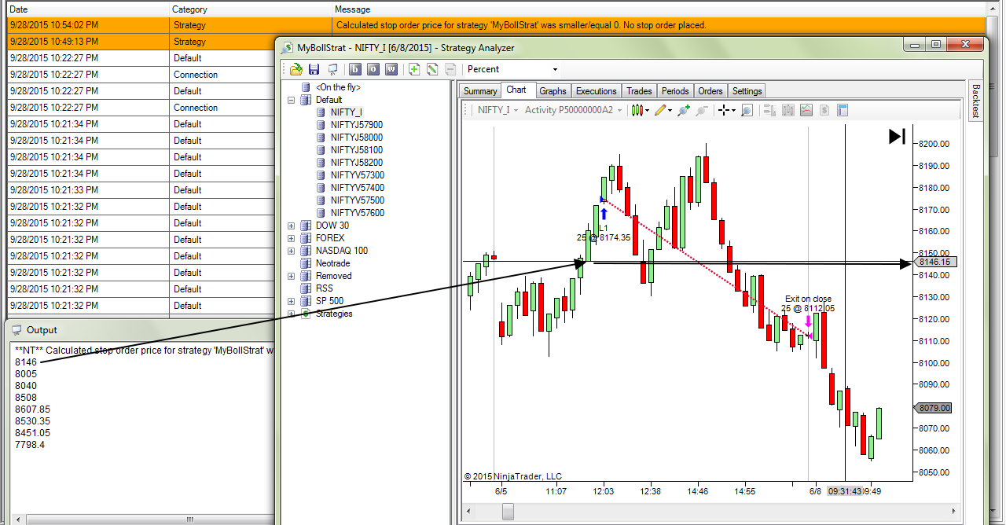
Task: Click the greyed-out remove instrument list icon
Action: click(x=450, y=69)
